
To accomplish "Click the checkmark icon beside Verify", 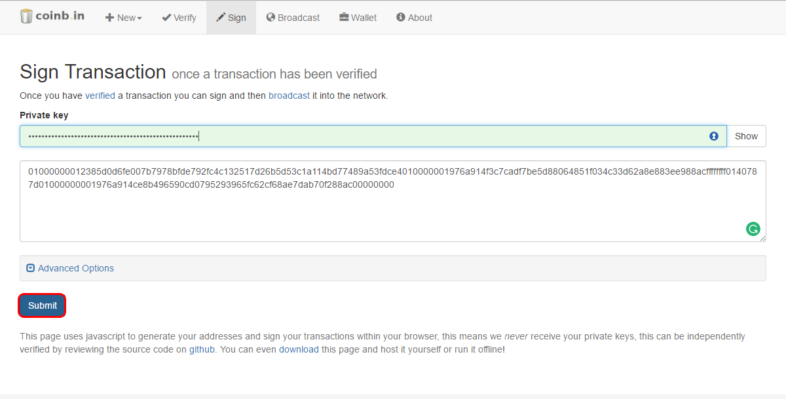I will [166, 17].
